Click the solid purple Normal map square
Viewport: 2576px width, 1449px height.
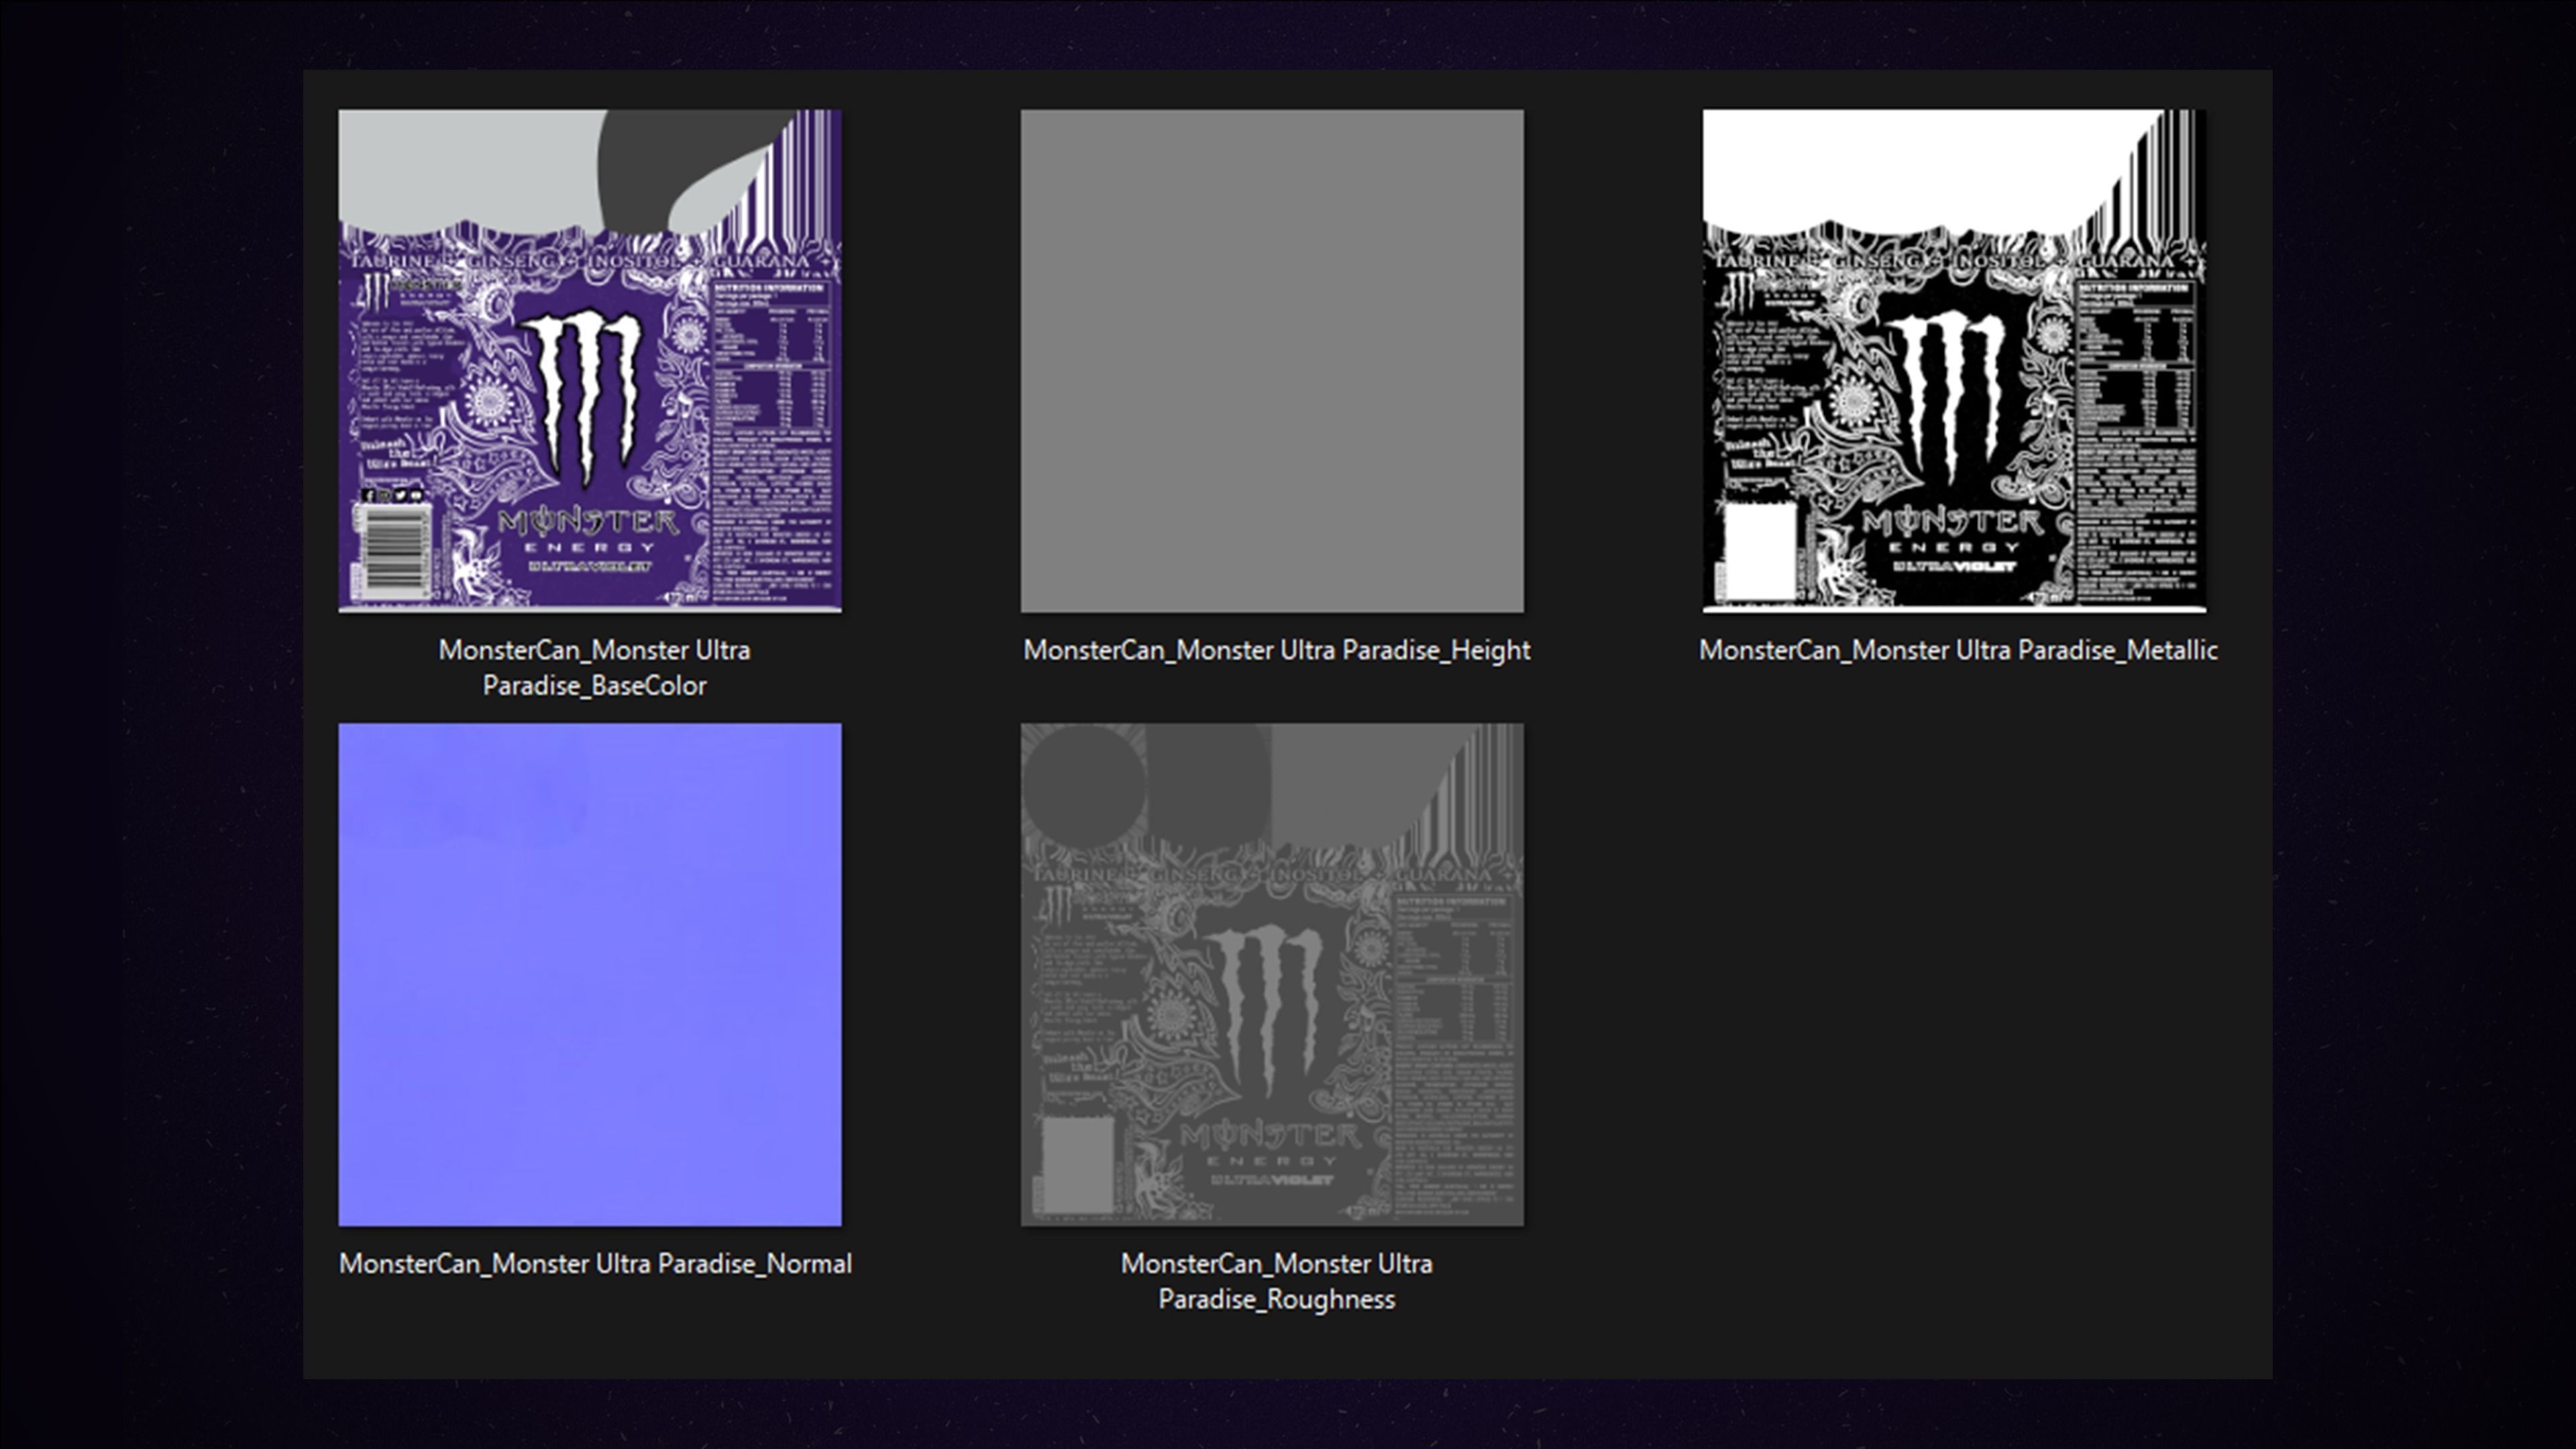(590, 975)
